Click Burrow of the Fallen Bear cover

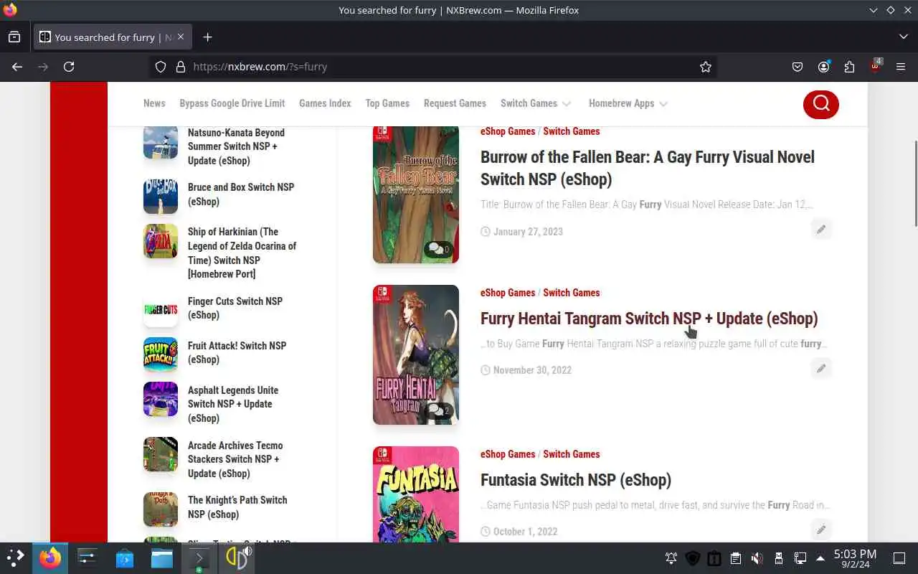coord(416,194)
